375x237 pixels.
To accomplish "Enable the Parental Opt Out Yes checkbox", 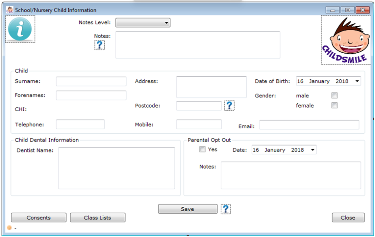I will 202,150.
